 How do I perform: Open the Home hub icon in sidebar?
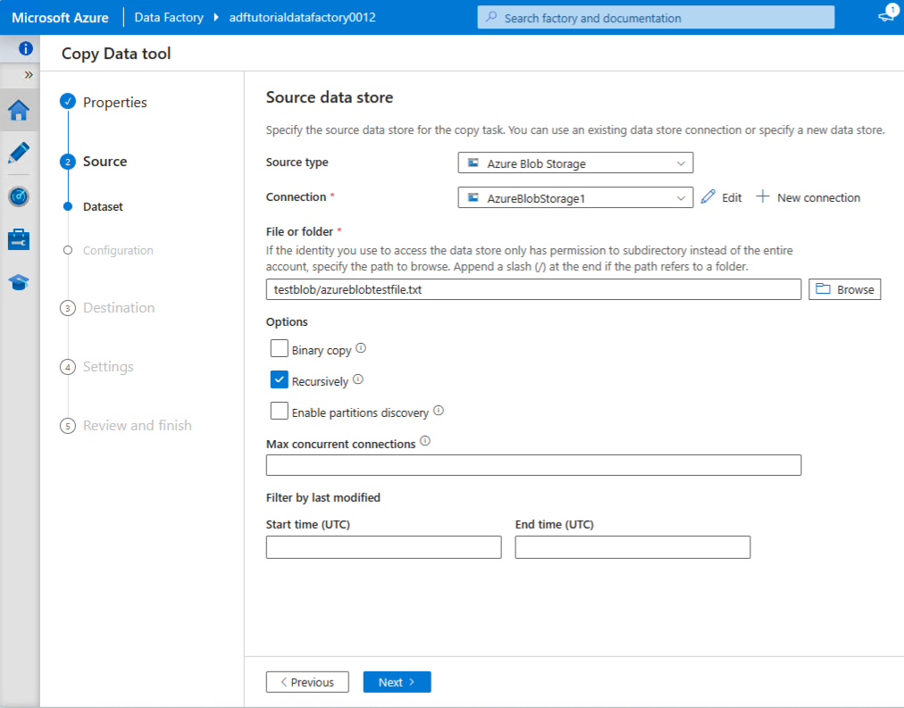tap(19, 110)
